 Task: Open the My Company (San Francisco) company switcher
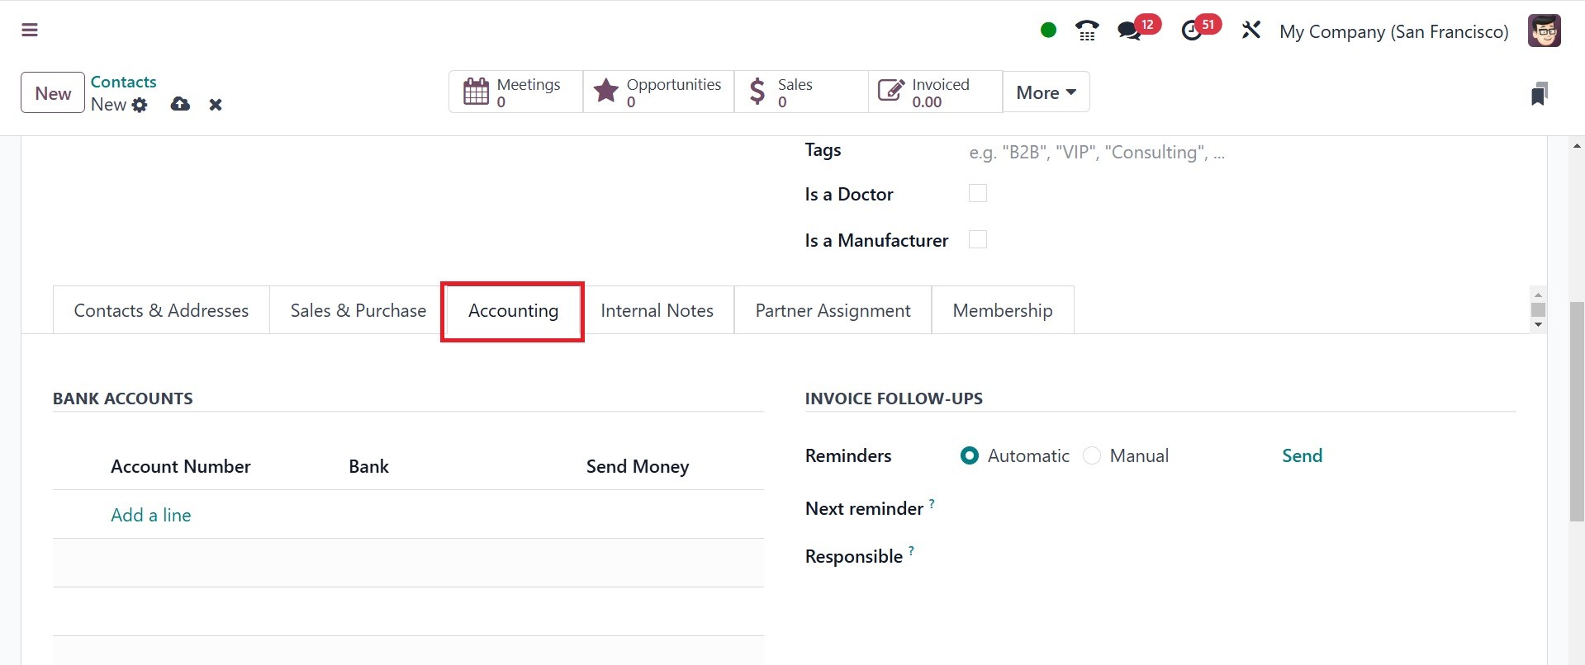pos(1393,31)
